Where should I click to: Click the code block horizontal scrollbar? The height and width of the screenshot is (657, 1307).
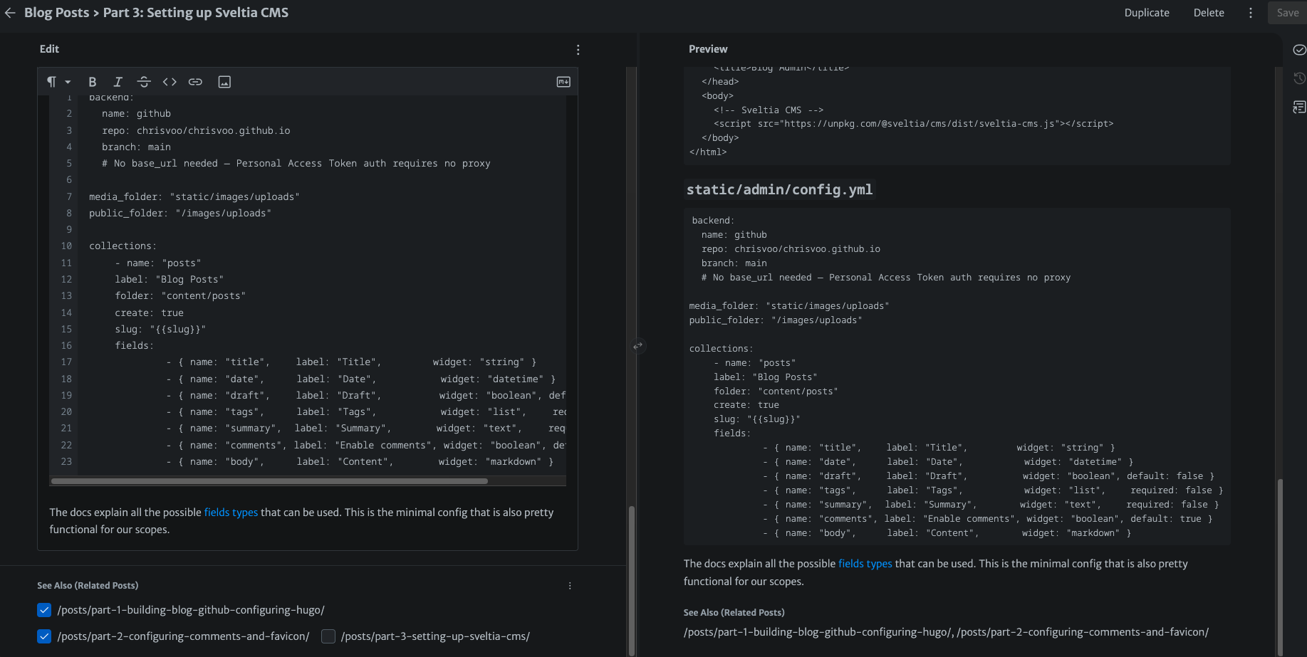point(269,481)
